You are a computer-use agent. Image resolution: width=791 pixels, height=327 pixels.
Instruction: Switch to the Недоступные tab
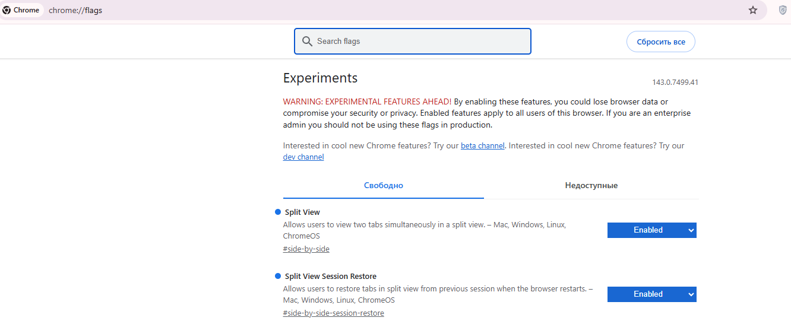tap(591, 186)
